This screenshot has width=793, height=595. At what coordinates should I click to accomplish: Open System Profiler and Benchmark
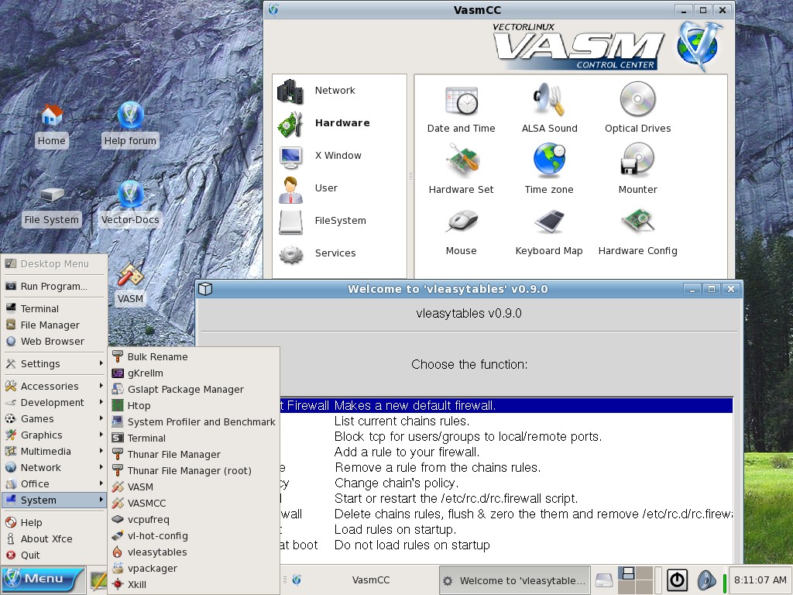click(x=194, y=421)
